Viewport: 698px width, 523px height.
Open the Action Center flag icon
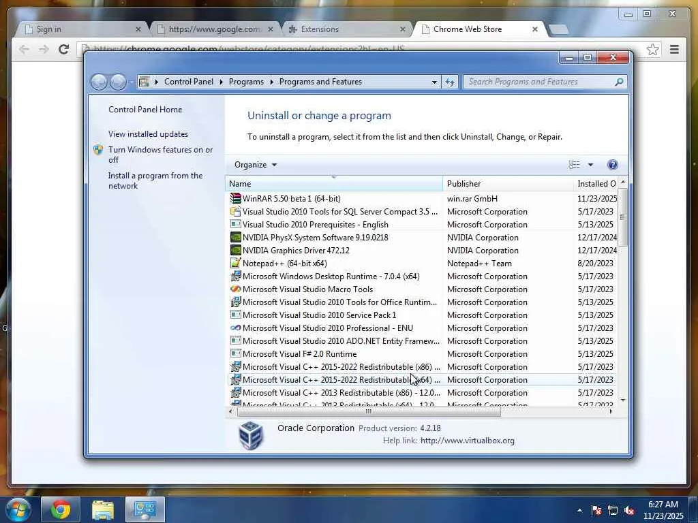(596, 511)
